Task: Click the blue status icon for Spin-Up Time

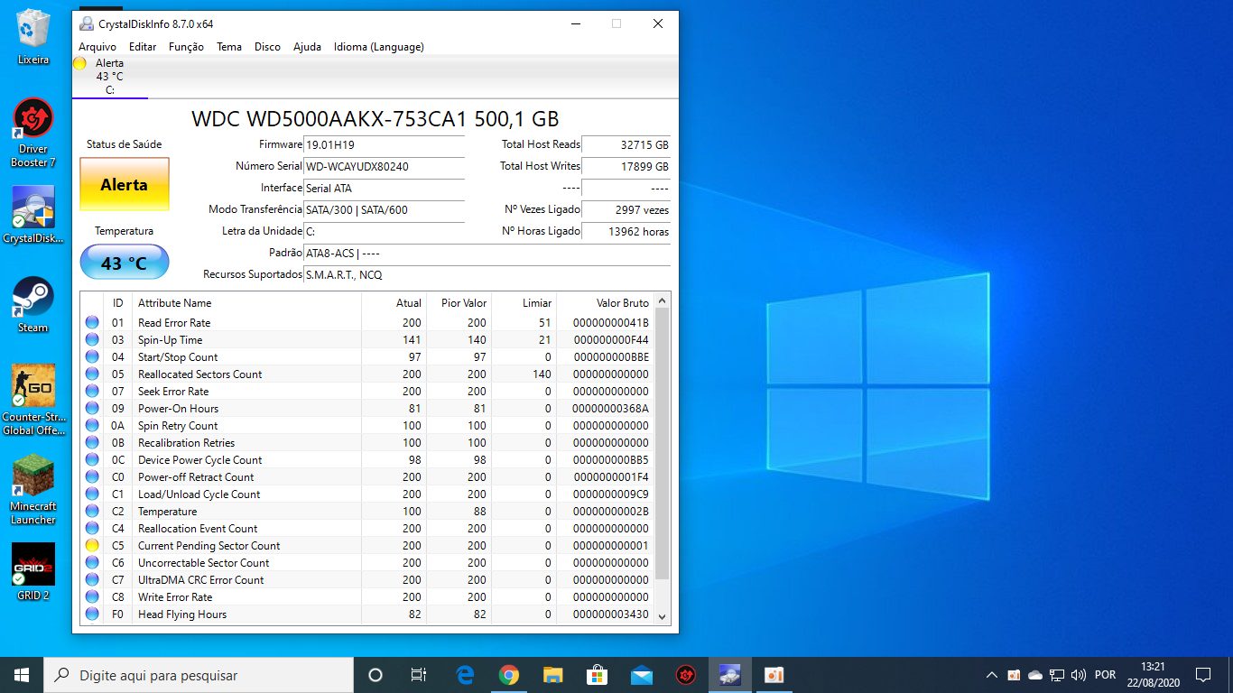Action: pyautogui.click(x=92, y=339)
